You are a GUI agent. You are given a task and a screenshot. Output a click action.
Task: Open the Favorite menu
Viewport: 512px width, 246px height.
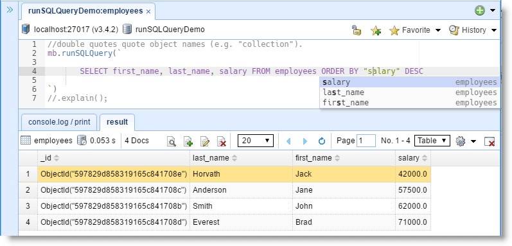coord(415,30)
